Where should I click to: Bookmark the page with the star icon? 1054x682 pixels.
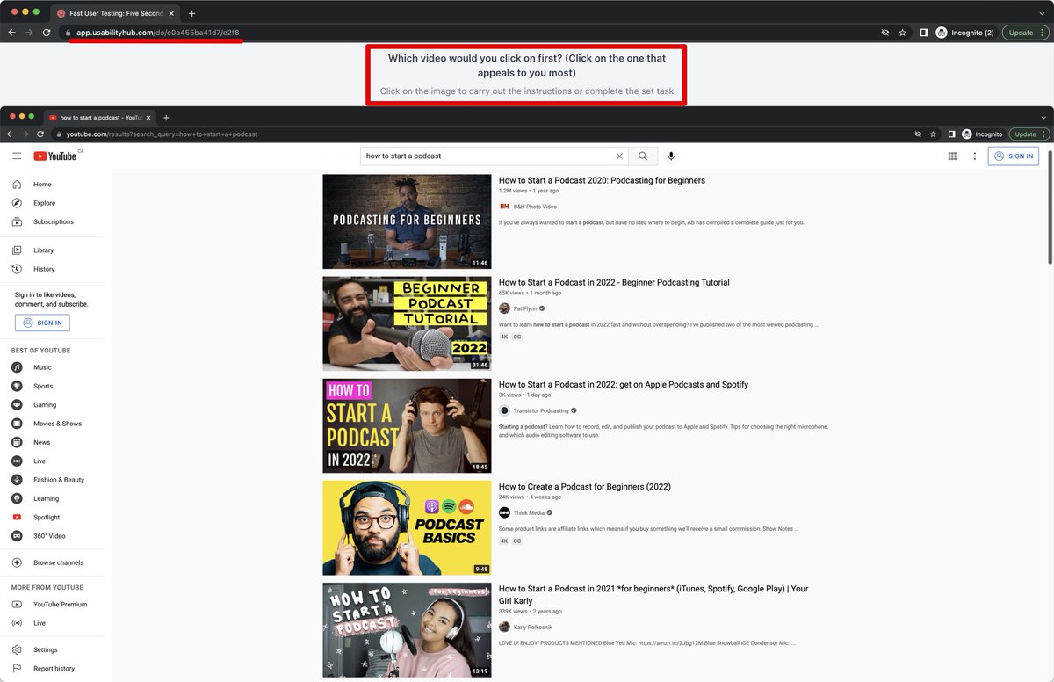point(902,33)
